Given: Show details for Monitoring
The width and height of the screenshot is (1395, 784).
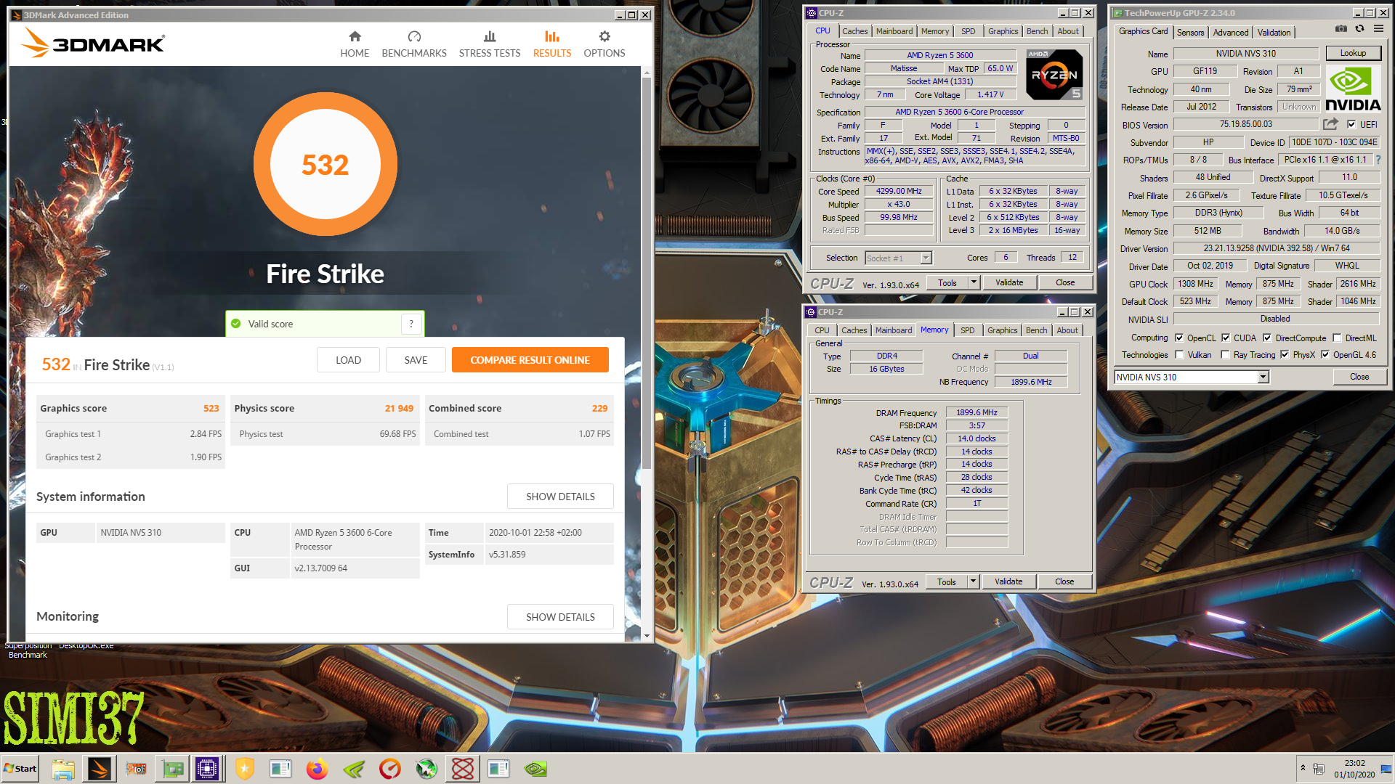Looking at the screenshot, I should tap(560, 617).
